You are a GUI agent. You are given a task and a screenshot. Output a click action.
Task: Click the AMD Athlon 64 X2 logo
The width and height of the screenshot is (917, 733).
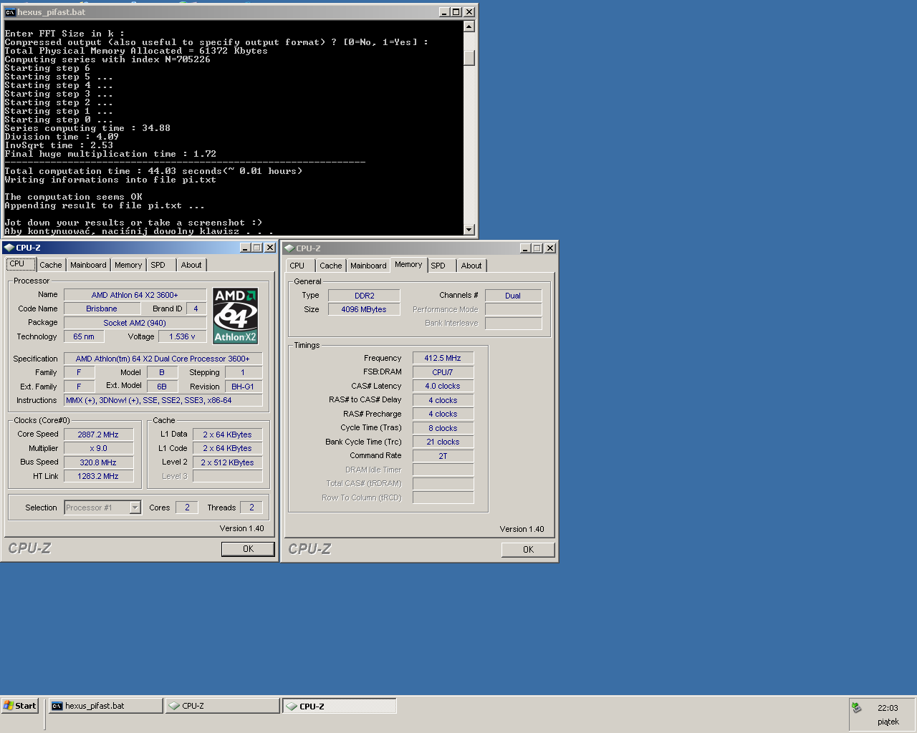click(x=236, y=316)
